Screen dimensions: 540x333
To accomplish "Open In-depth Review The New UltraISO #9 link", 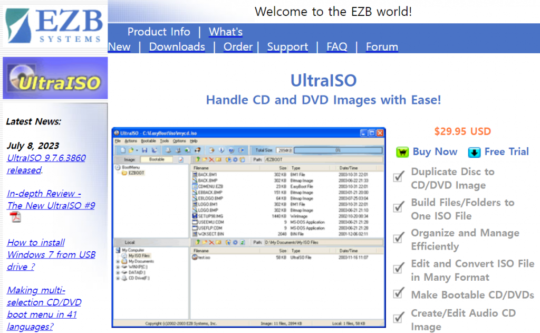I will [51, 199].
